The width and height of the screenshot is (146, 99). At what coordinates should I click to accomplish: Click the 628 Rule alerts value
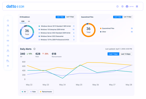tap(38, 54)
